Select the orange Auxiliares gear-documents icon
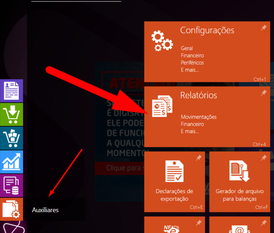274x233 pixels. 11,209
